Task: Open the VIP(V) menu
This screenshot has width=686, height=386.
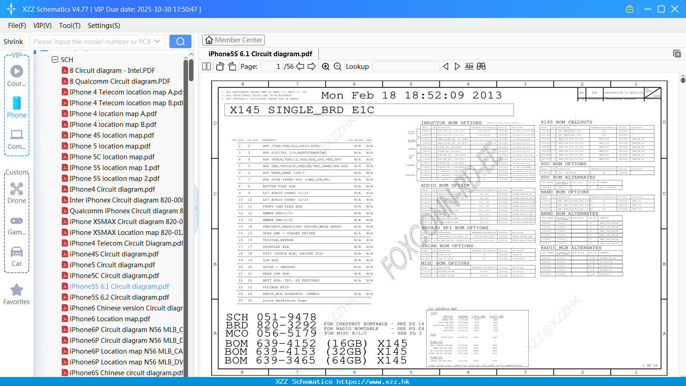Action: (x=42, y=26)
